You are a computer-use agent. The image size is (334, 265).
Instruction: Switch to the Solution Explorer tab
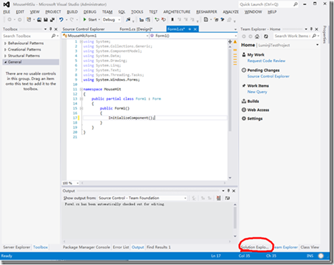coord(255,247)
